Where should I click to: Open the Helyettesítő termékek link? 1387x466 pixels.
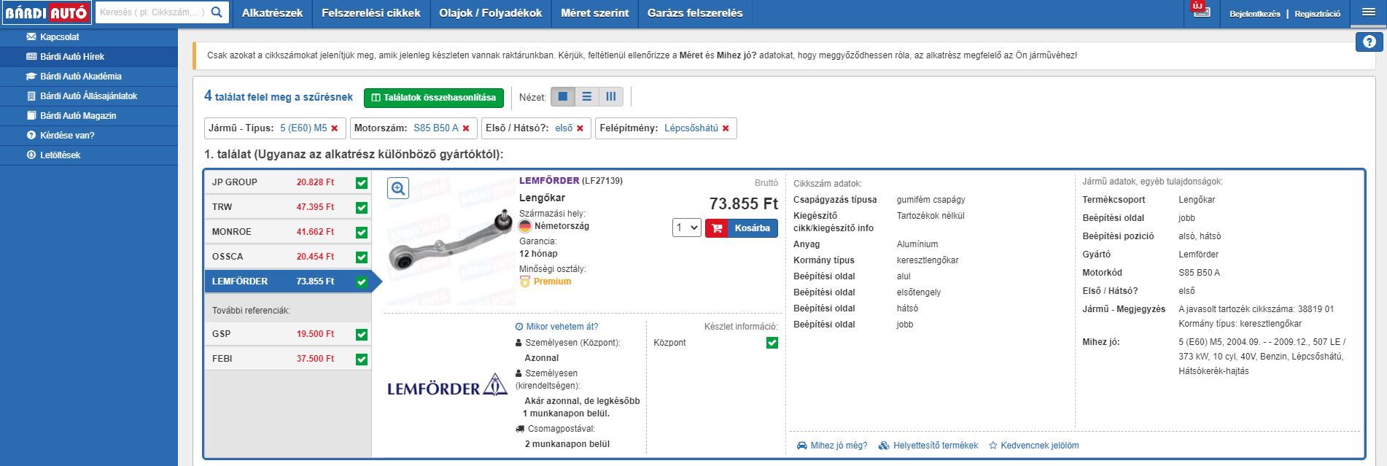point(928,446)
